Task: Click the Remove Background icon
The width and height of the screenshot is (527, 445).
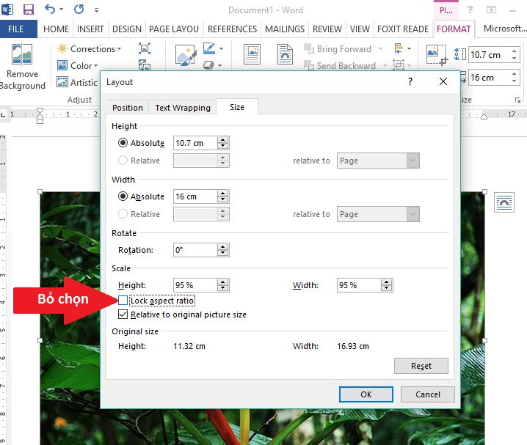Action: tap(22, 54)
